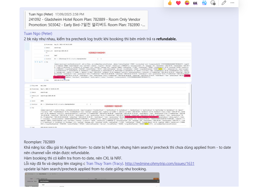React with the eyes emoji
The image size is (261, 190).
pyautogui.click(x=195, y=3)
